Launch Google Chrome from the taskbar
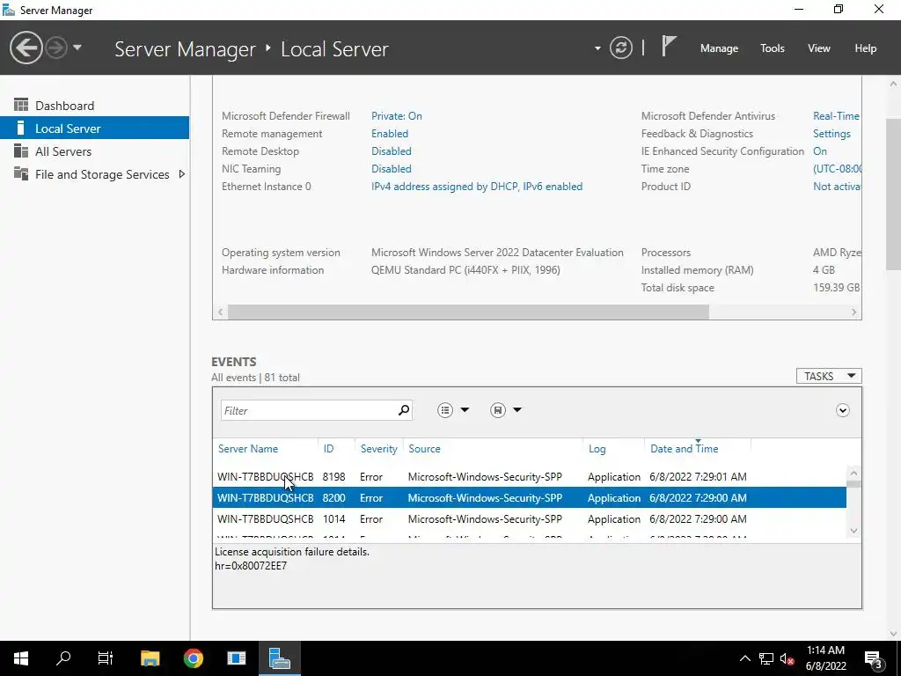 tap(193, 658)
